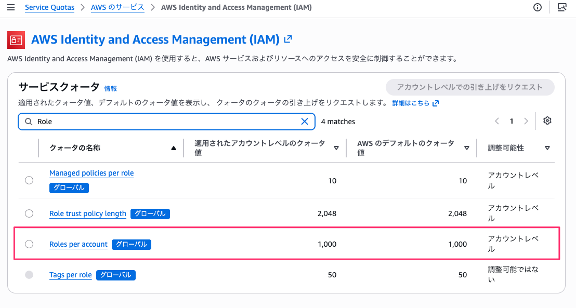Sort by 調整可能性 column arrow
This screenshot has width=576, height=308.
coord(547,148)
